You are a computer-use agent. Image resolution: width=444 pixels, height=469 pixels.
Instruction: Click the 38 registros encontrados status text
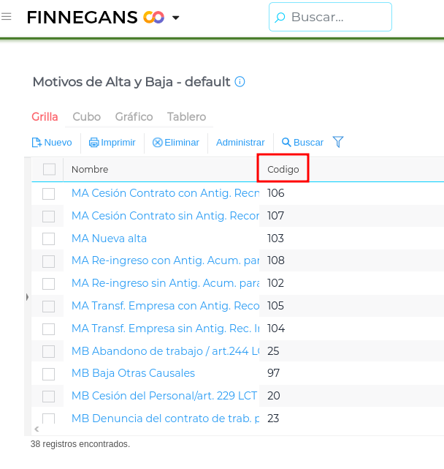[80, 444]
